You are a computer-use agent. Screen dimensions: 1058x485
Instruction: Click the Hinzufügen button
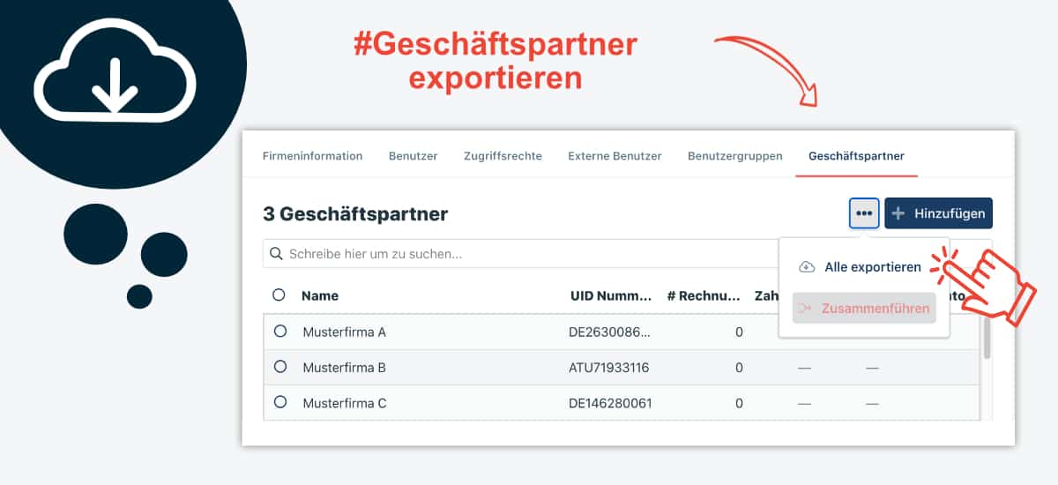click(x=939, y=213)
